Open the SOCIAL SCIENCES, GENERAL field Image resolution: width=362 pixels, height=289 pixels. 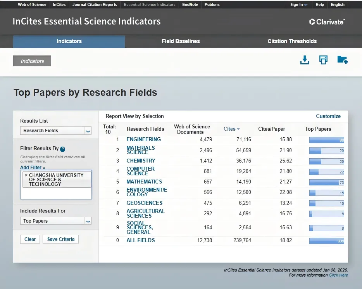tap(140, 228)
